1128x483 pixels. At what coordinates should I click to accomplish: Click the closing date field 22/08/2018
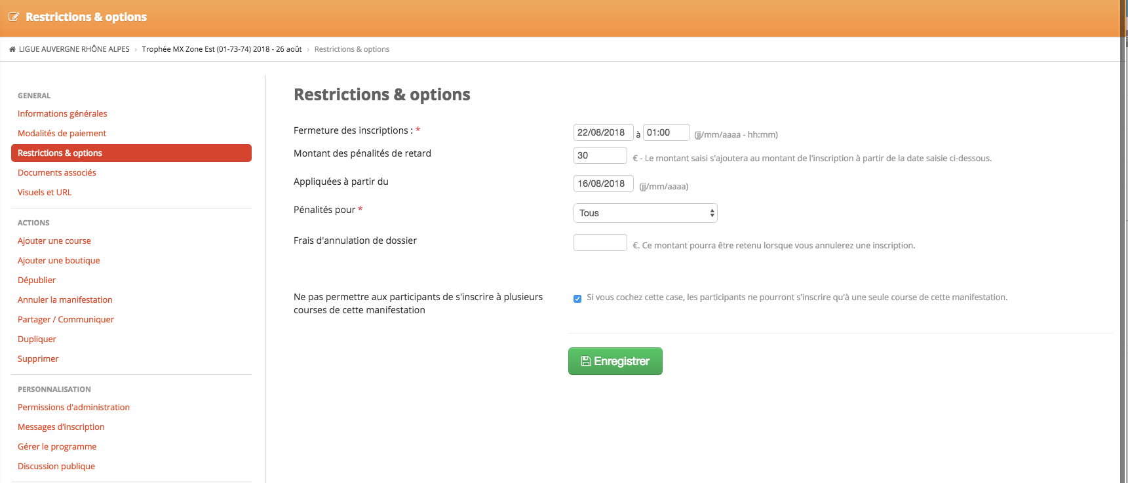point(603,132)
